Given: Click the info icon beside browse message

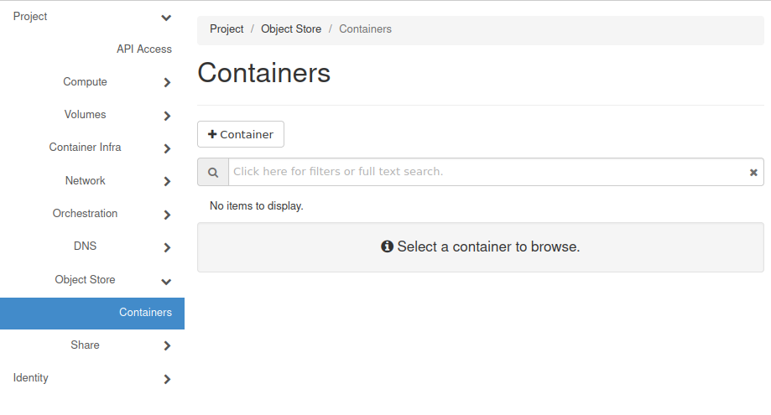Looking at the screenshot, I should [x=387, y=246].
